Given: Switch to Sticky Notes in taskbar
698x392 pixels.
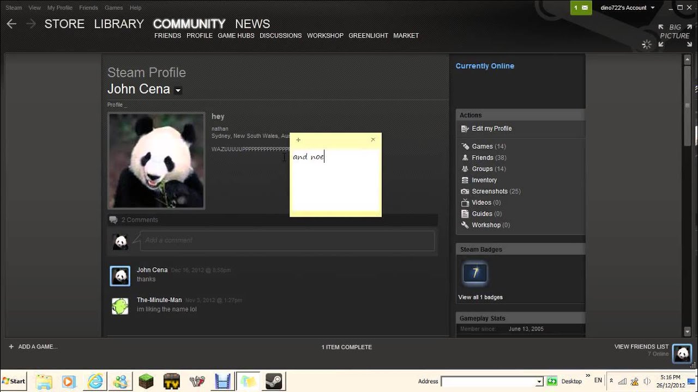Looking at the screenshot, I should [248, 381].
